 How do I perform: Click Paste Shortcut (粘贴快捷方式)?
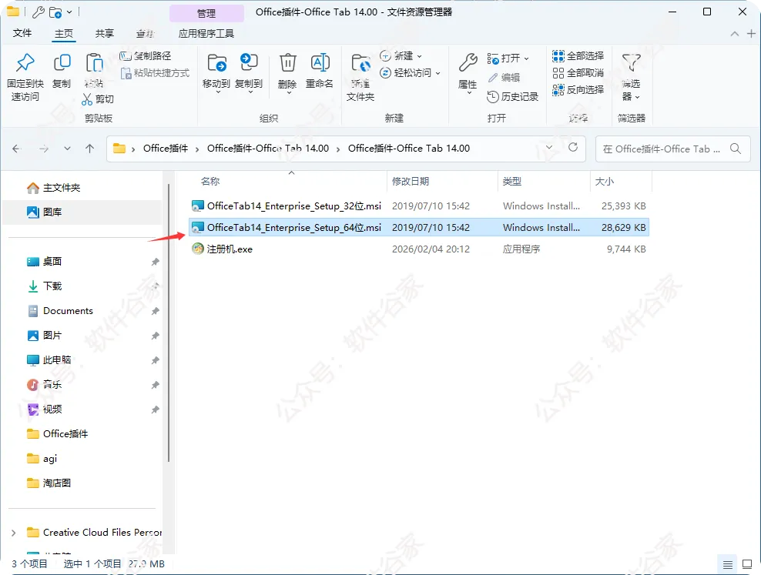156,72
